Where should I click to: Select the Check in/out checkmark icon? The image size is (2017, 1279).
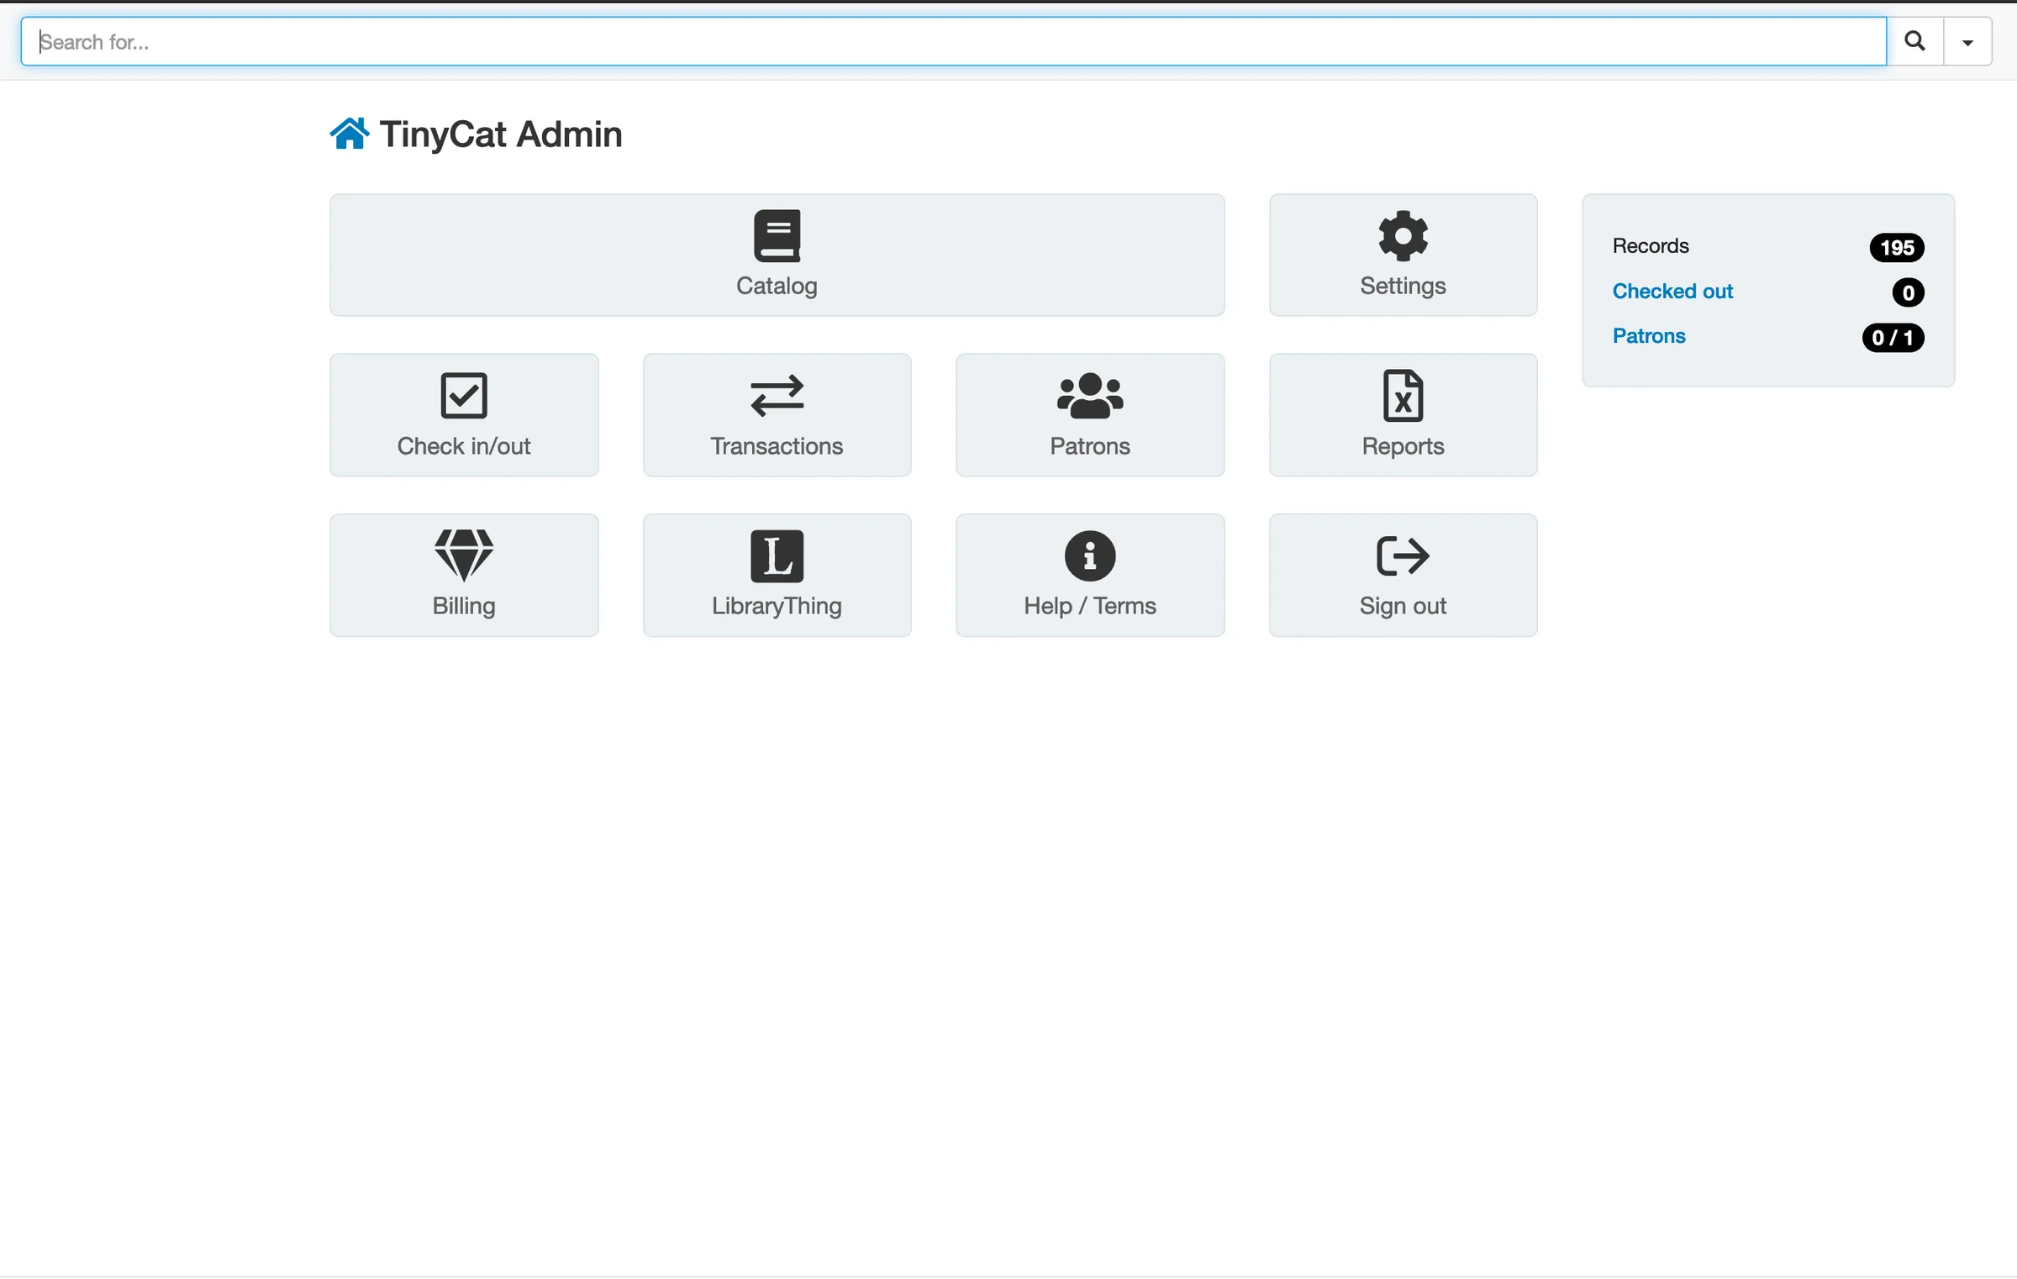click(x=463, y=395)
